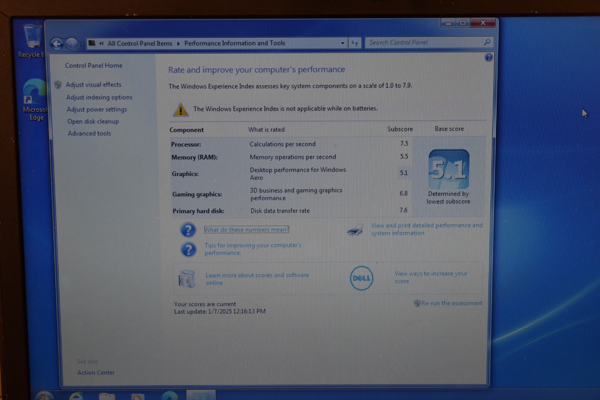
Task: Open the File Explorer taskbar folder icon
Action: 107,396
